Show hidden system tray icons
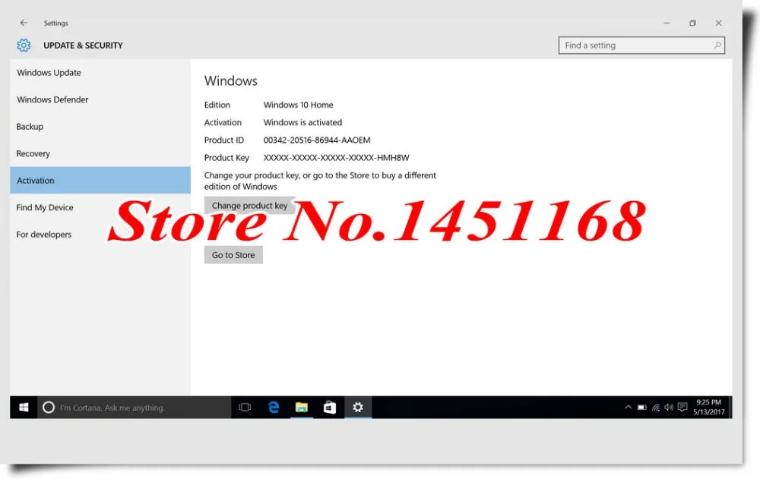This screenshot has width=760, height=482. 629,408
